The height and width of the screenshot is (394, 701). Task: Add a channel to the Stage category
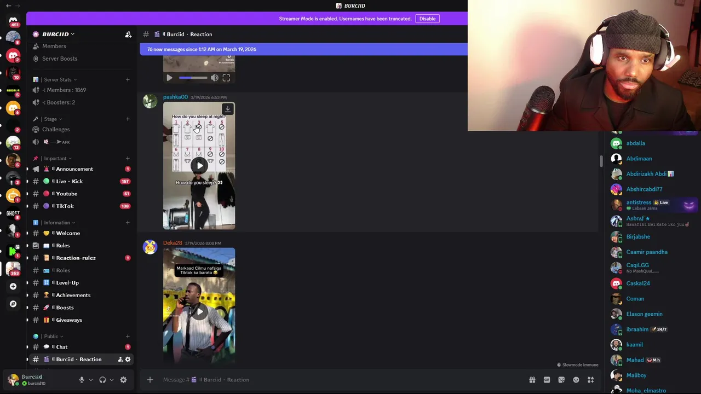(x=128, y=119)
